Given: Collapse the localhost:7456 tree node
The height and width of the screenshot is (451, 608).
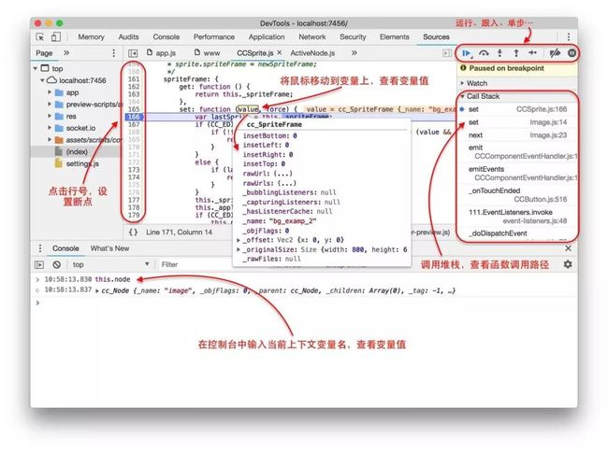Looking at the screenshot, I should pos(42,80).
